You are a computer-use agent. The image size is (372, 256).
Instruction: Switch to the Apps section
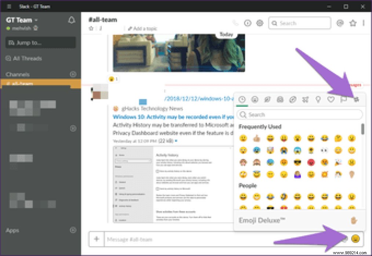point(12,230)
